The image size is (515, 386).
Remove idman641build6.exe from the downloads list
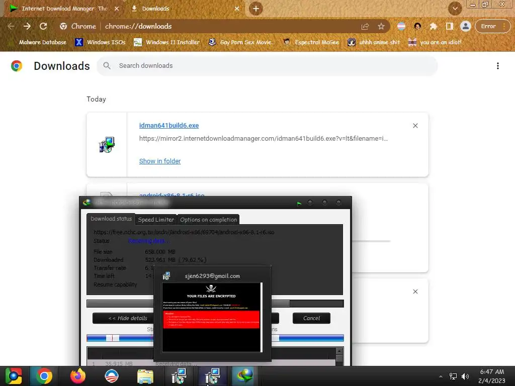(x=415, y=126)
